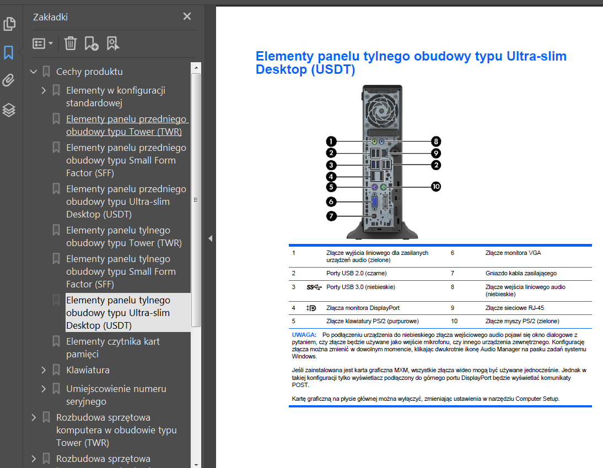
Task: Open Elementy panelu tylnego Tower (TWR) bookmark
Action: tap(124, 236)
